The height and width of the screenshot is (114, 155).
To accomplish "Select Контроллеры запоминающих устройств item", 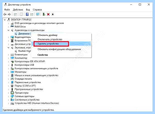I will (36, 68).
